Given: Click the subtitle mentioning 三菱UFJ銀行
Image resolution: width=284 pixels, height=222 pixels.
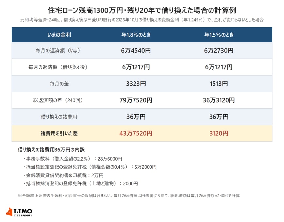Looking at the screenshot, I should (142, 20).
